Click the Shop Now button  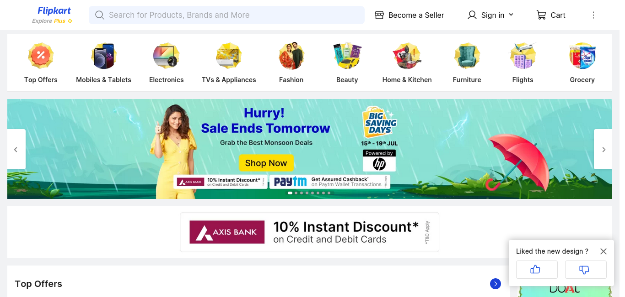pos(266,163)
